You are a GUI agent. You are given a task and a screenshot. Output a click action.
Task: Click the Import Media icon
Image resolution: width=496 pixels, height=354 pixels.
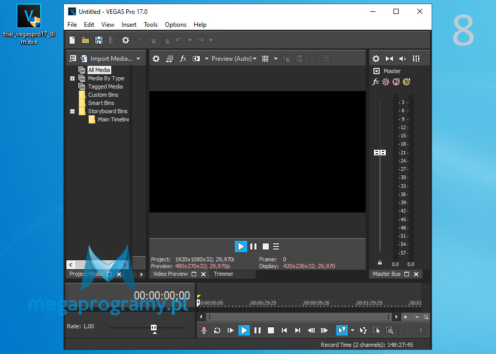(x=83, y=59)
